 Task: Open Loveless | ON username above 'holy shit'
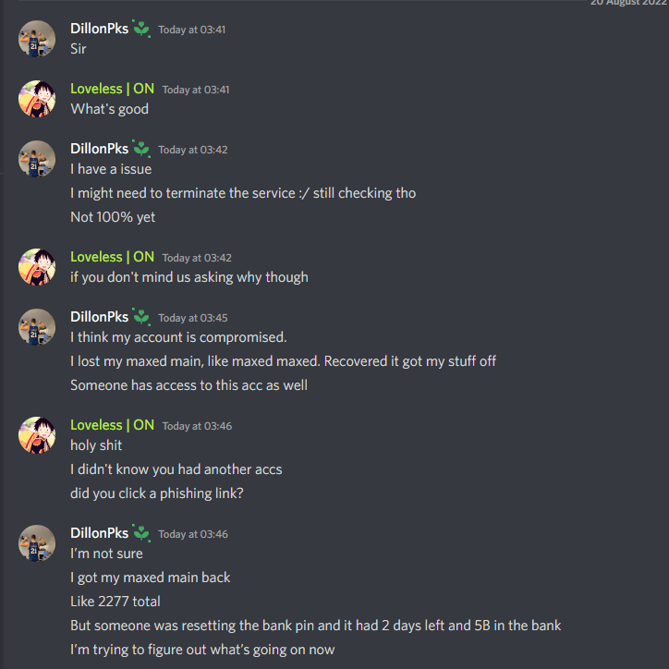pos(112,425)
